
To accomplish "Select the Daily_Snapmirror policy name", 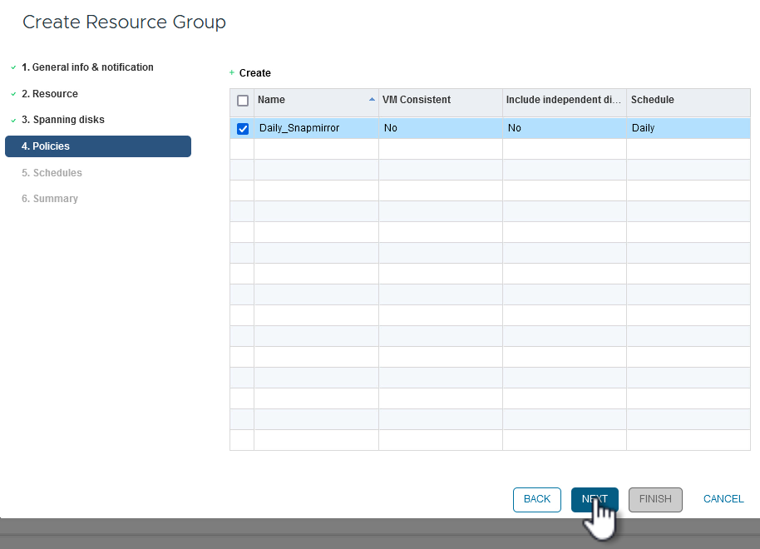I will [299, 128].
